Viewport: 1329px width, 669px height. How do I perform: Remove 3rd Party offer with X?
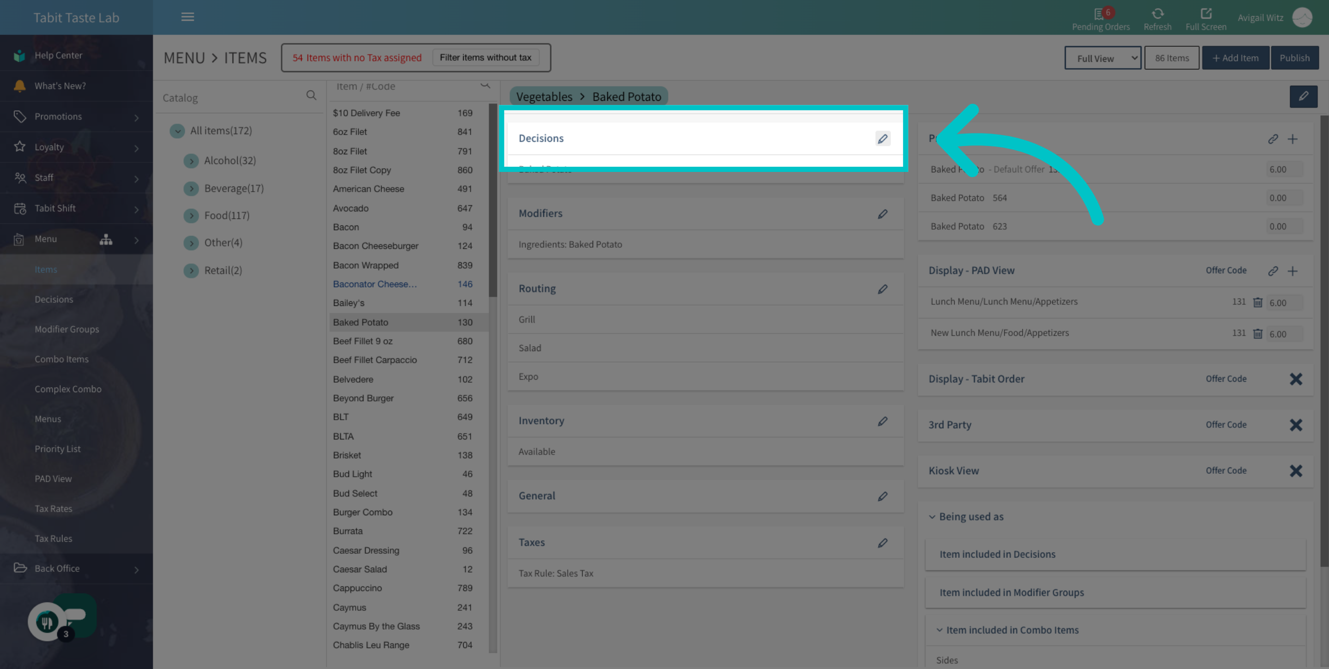click(1295, 425)
